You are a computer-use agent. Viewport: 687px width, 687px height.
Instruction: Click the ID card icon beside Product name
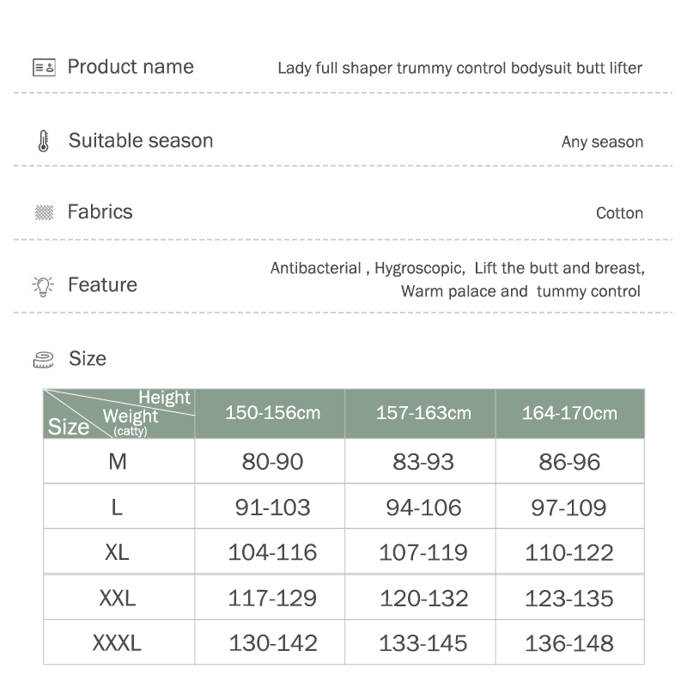tap(44, 68)
